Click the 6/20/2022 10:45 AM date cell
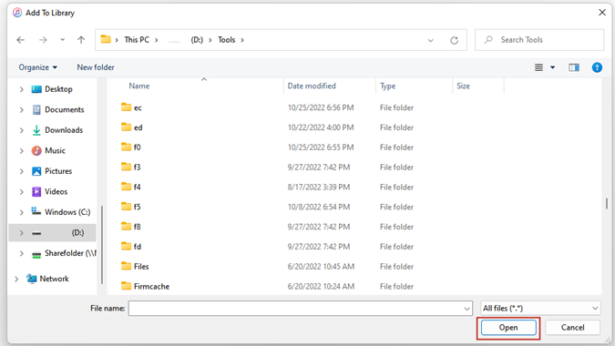Screen dimensions: 615x346 321,267
